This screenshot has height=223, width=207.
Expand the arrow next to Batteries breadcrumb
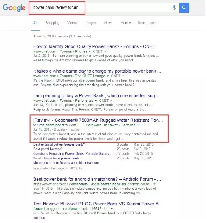(138, 125)
